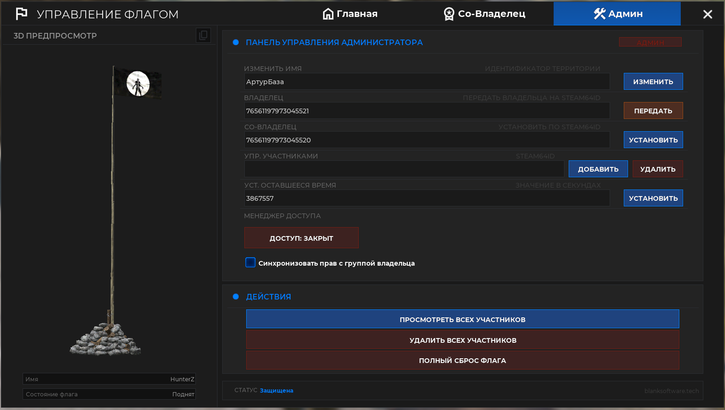Image resolution: width=725 pixels, height=410 pixels.
Task: Click УДАЛИТЬ ВСЕХ УЧАСТНИКОВ button
Action: pos(463,339)
